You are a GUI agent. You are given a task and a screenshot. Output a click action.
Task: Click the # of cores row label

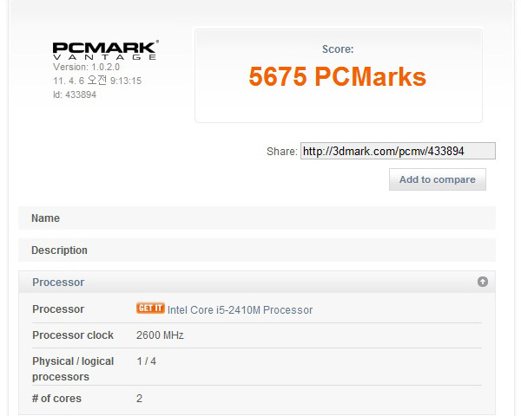click(x=56, y=399)
